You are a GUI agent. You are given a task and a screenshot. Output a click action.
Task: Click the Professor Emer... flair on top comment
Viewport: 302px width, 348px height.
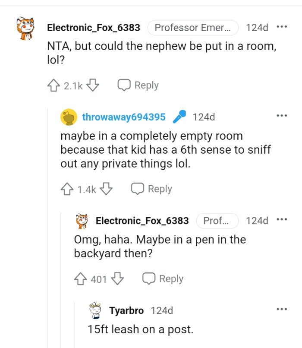(x=192, y=28)
